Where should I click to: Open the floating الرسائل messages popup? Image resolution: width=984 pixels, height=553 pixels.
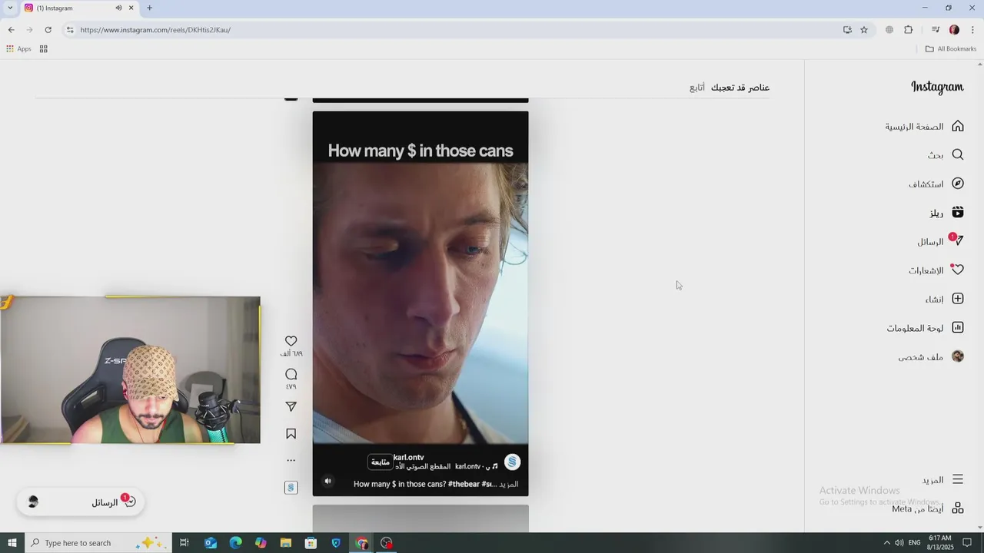[80, 502]
